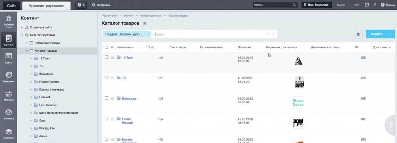The image size is (397, 143).
Task: Click the catalog filter search field
Action: coord(210,34)
